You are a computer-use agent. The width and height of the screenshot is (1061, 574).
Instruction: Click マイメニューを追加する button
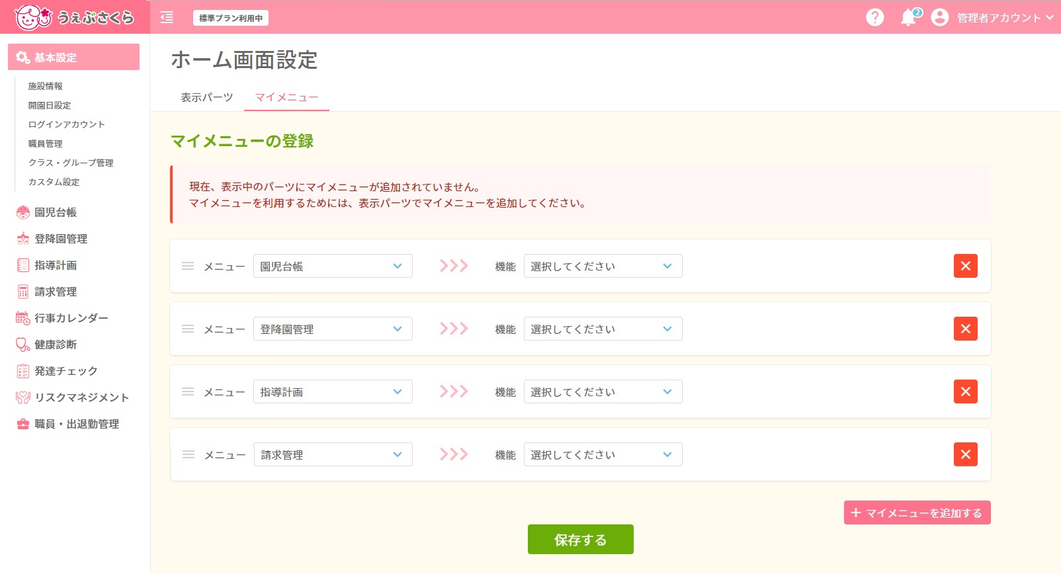tap(917, 512)
